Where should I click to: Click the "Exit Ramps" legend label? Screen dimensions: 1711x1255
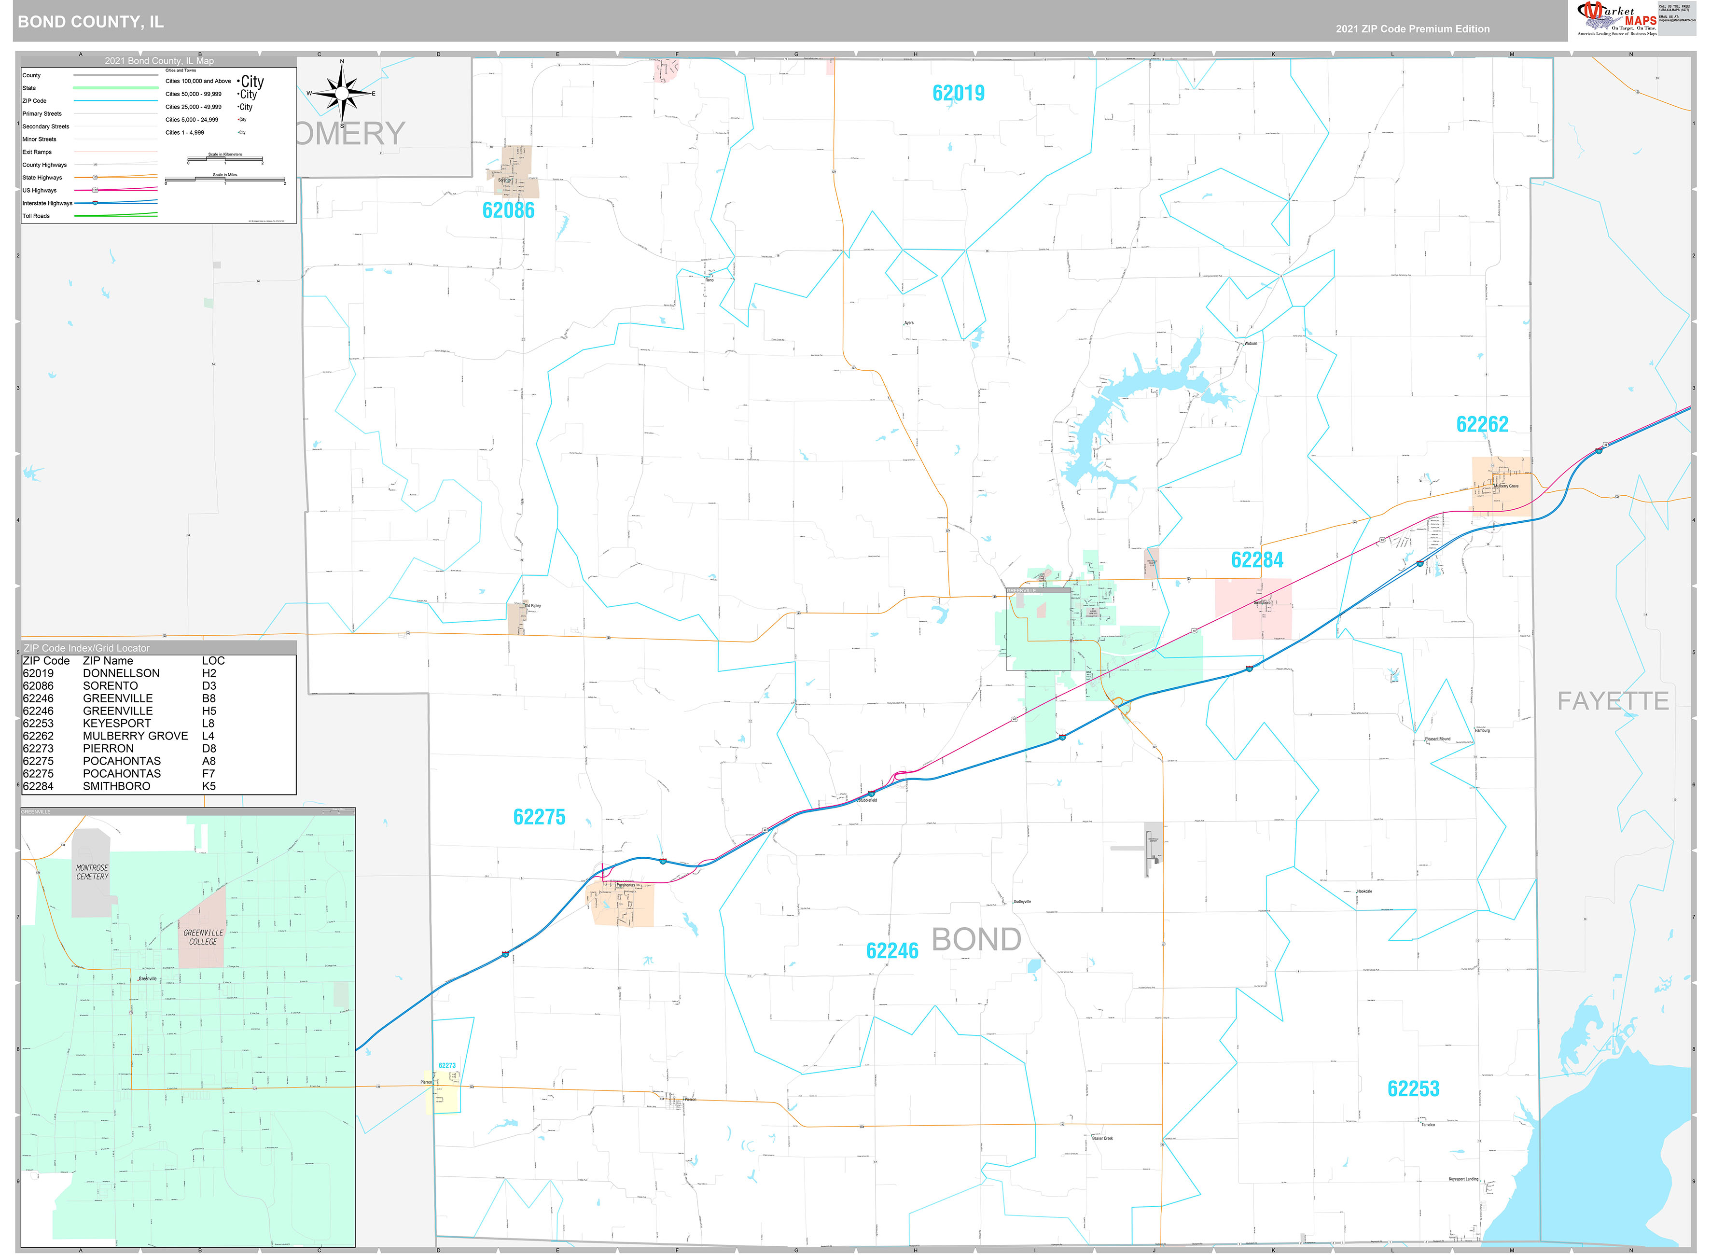click(36, 152)
